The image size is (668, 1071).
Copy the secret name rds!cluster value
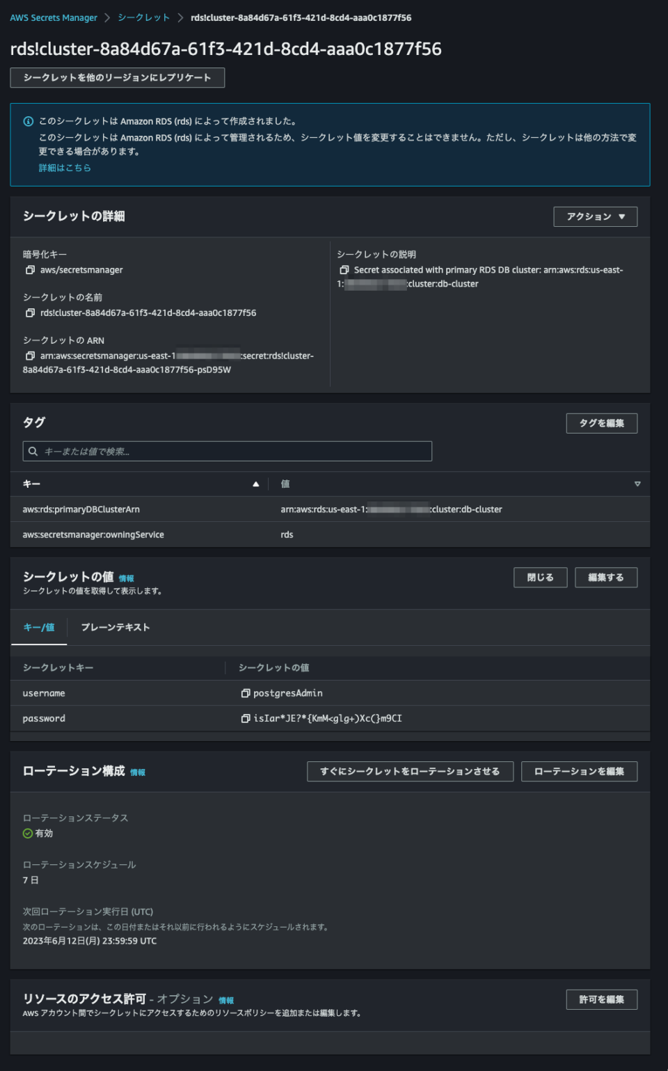click(x=31, y=314)
